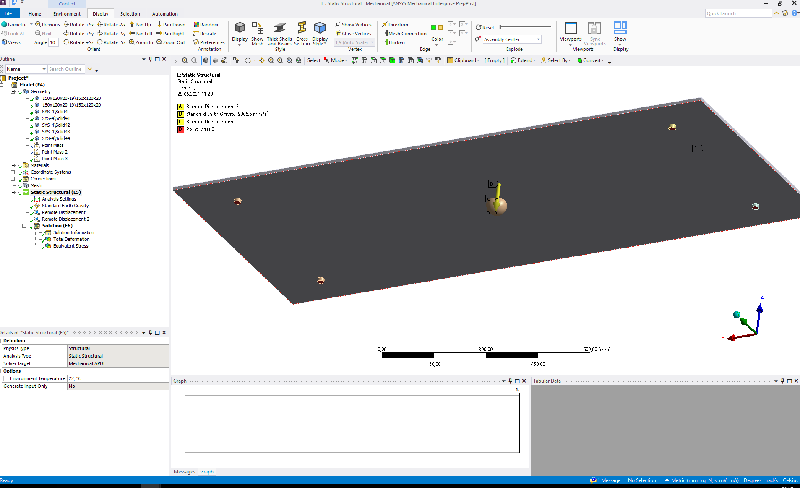Select the Pan tool in graphics toolbar
The width and height of the screenshot is (800, 488).
click(262, 60)
